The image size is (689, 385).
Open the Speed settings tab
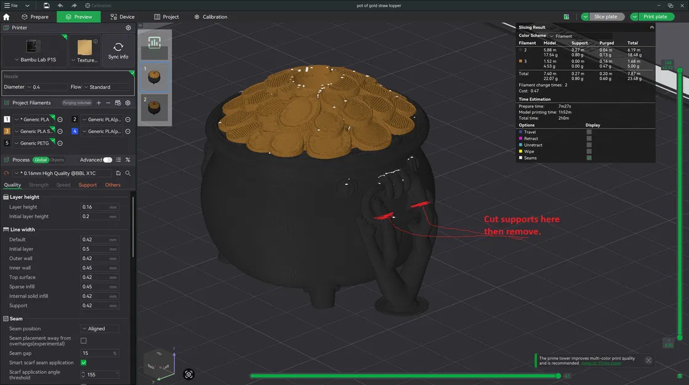pos(63,185)
